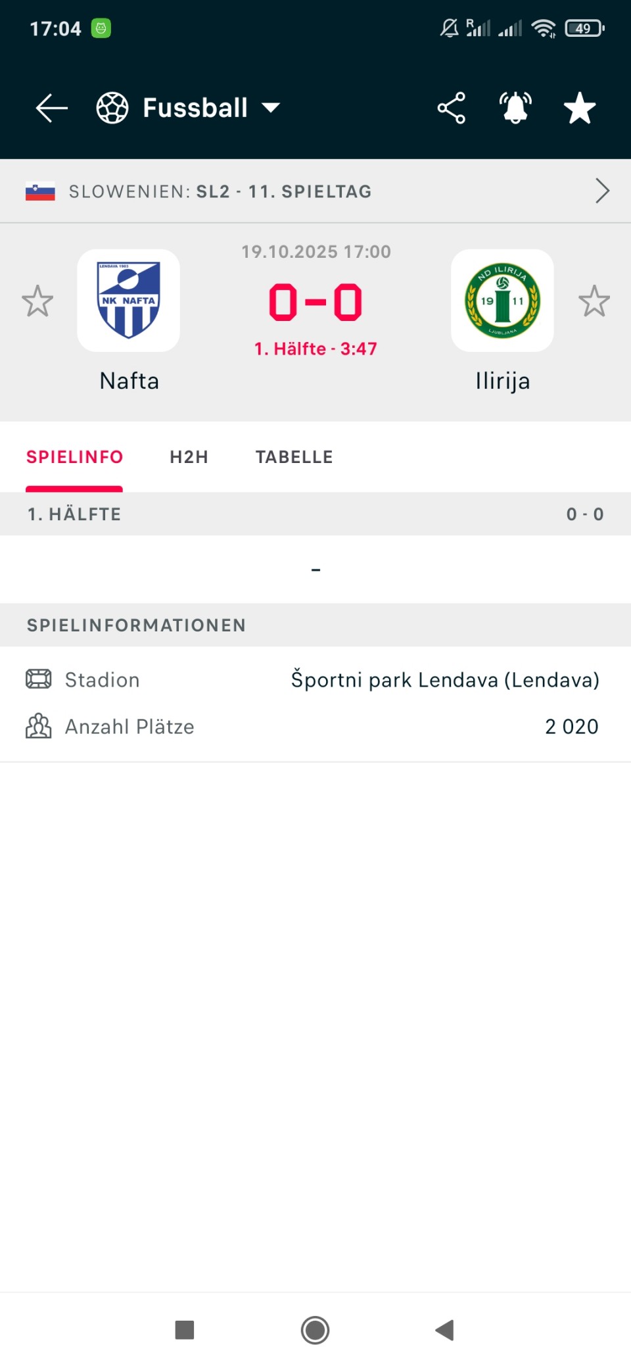Tap the back arrow in header
Viewport: 631px width, 1368px height.
tap(51, 109)
